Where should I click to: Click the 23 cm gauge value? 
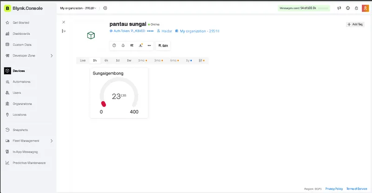119,96
